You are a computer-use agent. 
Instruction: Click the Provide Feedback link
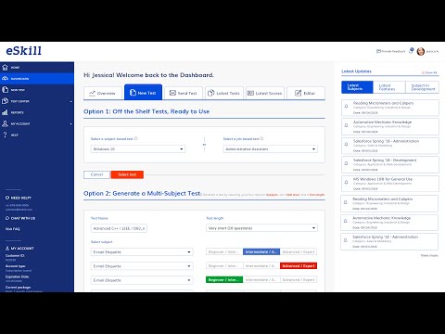pyautogui.click(x=390, y=51)
